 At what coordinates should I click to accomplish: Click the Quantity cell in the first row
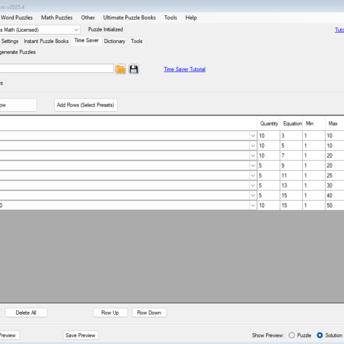tap(268, 135)
